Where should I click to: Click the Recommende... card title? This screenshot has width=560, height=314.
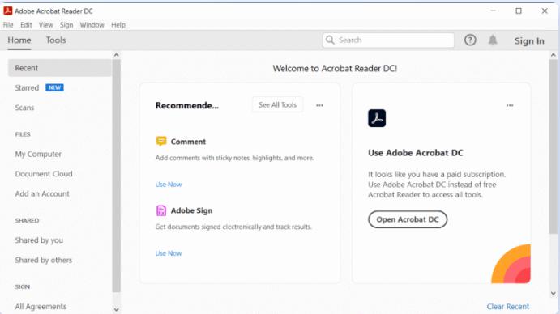(186, 106)
